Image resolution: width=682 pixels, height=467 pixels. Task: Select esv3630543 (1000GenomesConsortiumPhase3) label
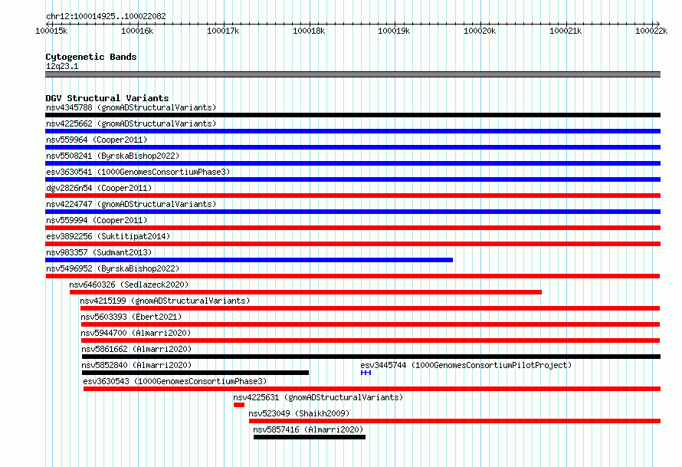click(x=175, y=381)
